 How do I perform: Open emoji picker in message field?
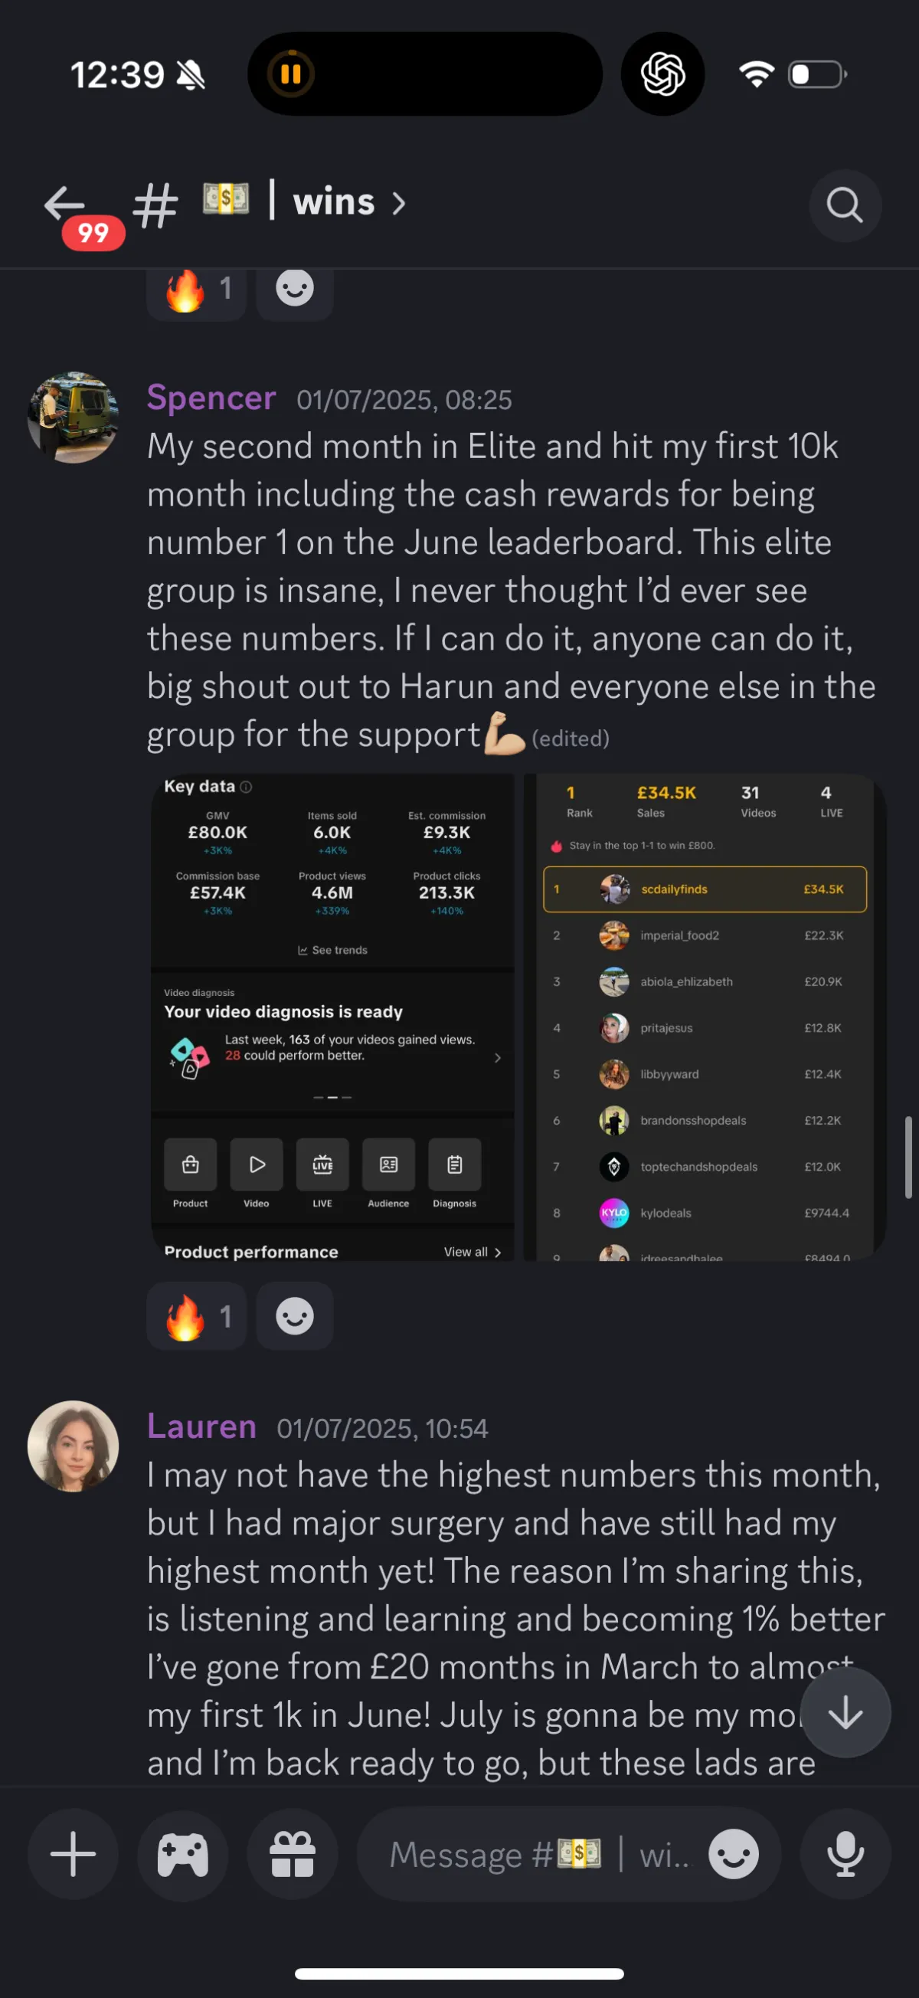tap(733, 1854)
